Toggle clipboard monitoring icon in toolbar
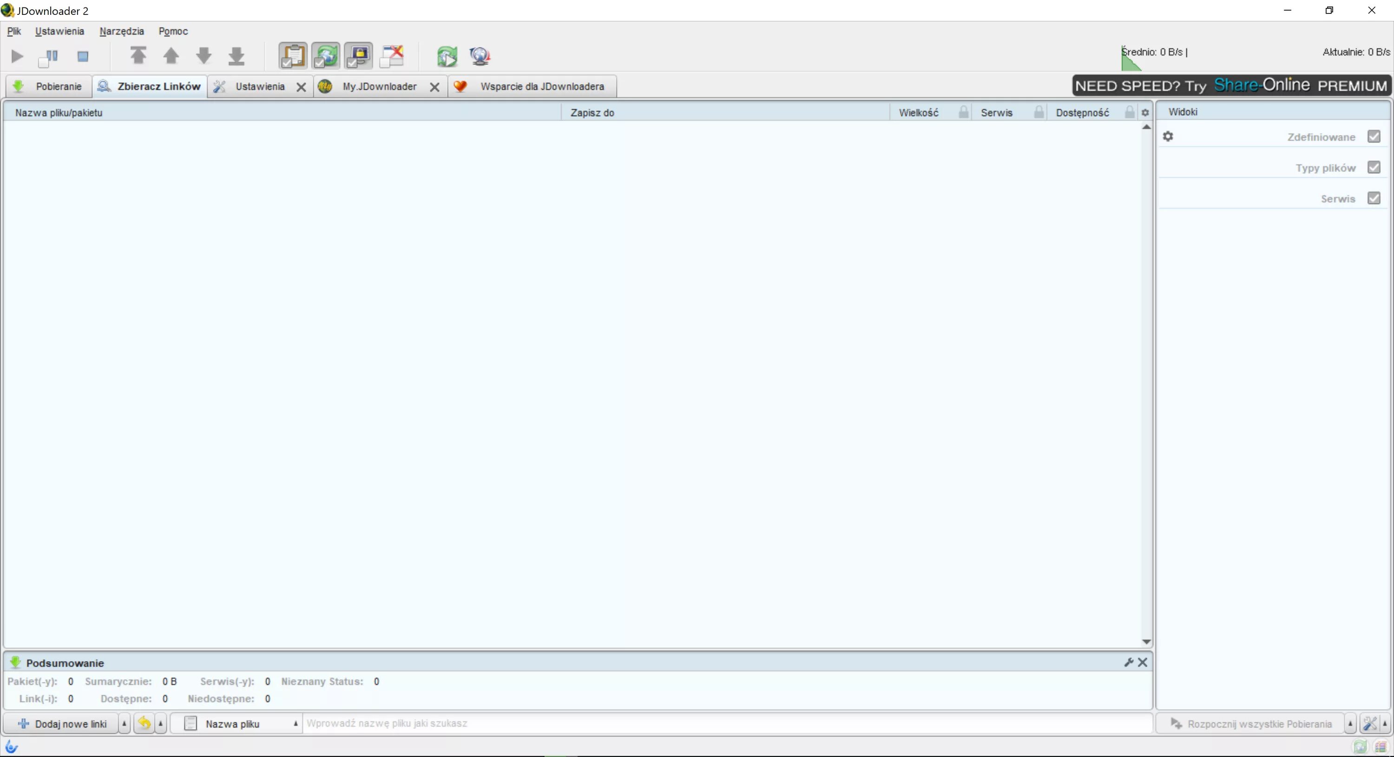The height and width of the screenshot is (757, 1394). pos(293,56)
